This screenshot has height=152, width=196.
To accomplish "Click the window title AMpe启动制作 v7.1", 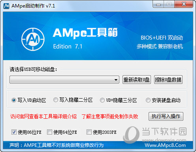I will [33, 6].
